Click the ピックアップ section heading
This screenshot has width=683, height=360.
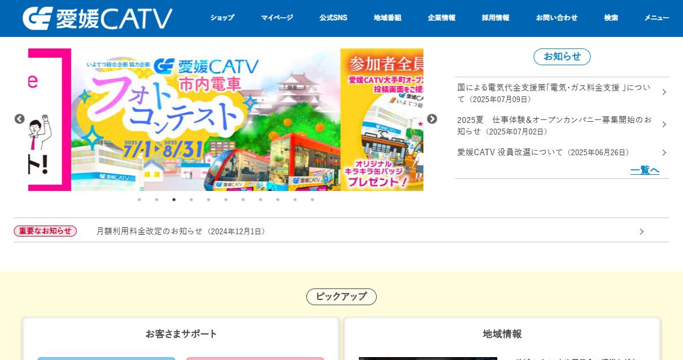pos(341,297)
